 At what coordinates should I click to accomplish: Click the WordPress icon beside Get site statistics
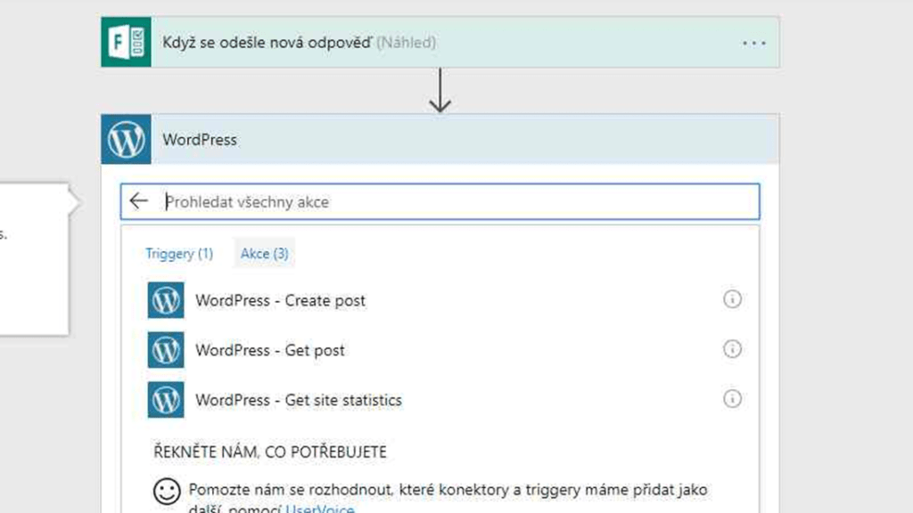pos(166,400)
